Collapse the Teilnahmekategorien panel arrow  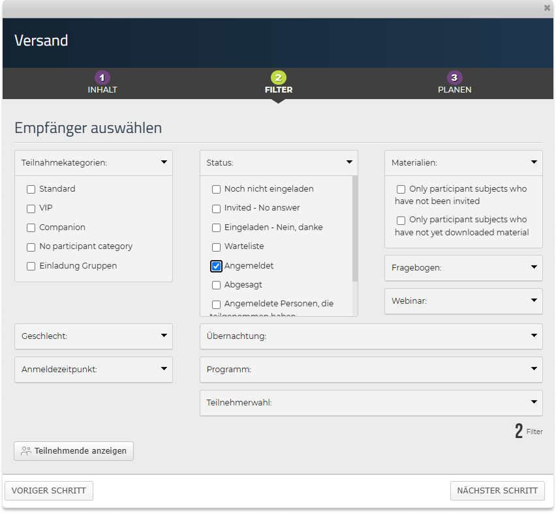pos(164,163)
